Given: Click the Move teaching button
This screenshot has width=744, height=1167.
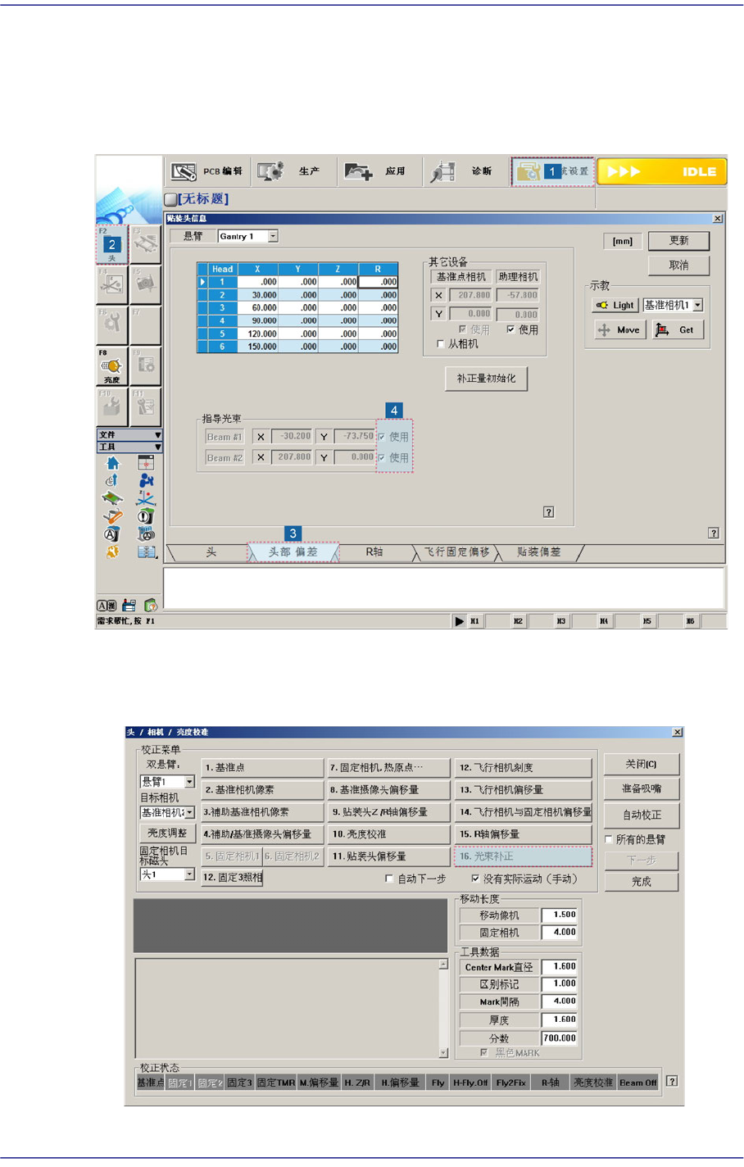Looking at the screenshot, I should click(x=619, y=329).
